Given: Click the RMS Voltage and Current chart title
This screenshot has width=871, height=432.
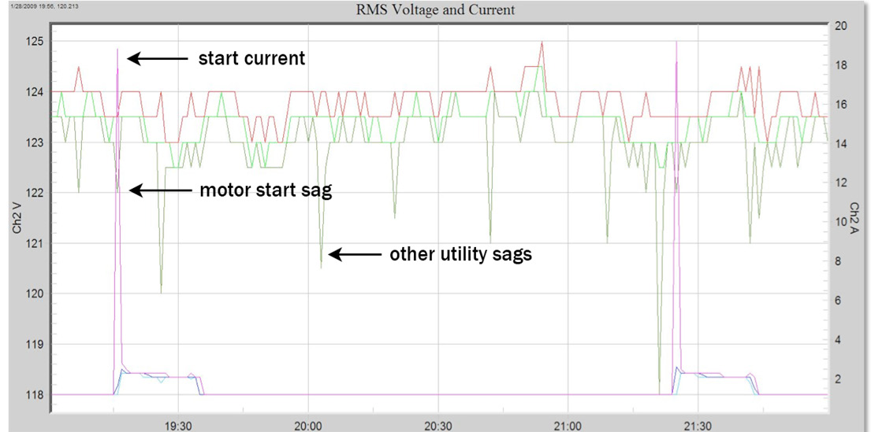Looking at the screenshot, I should pyautogui.click(x=435, y=9).
